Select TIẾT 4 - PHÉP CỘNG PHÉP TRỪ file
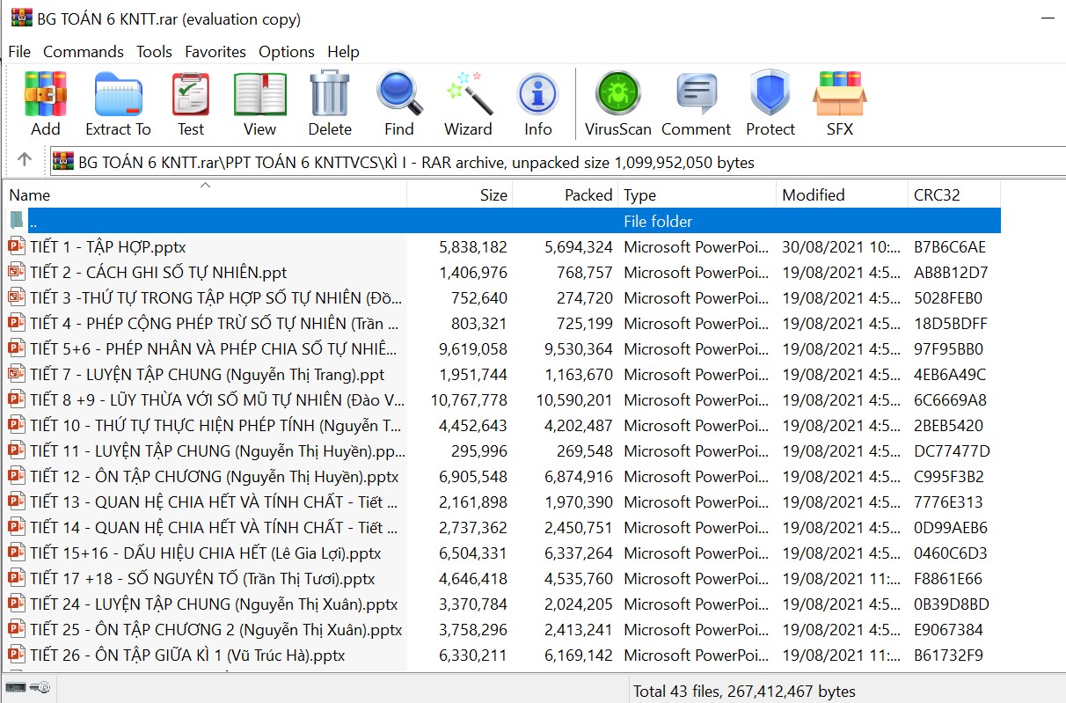Screen dimensions: 1066x703 point(502,323)
